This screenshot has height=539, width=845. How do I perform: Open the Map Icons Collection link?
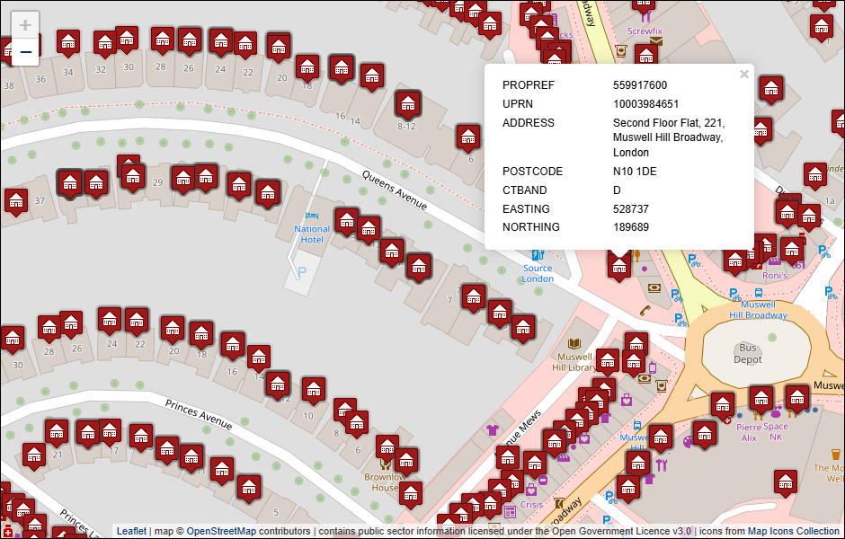pos(793,531)
